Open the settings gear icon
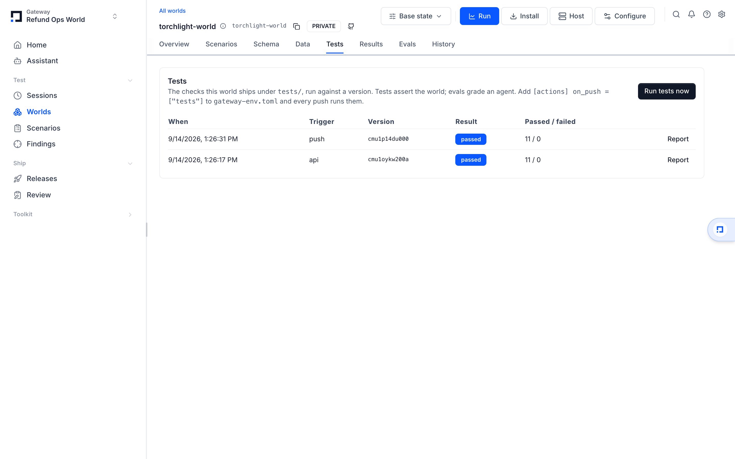This screenshot has height=459, width=735. (x=722, y=14)
